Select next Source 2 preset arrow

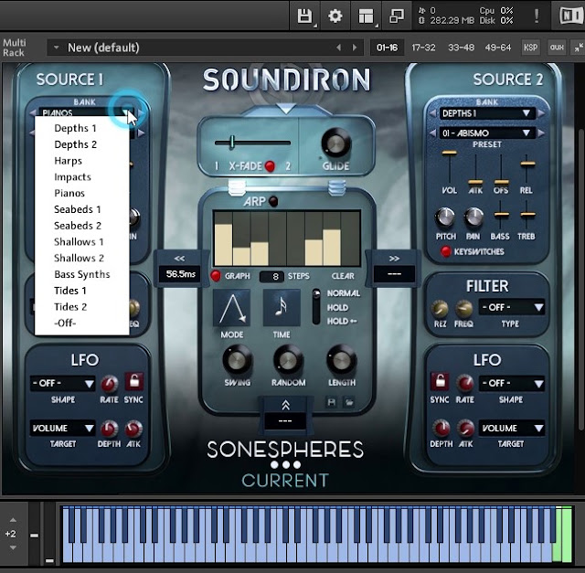tap(541, 133)
